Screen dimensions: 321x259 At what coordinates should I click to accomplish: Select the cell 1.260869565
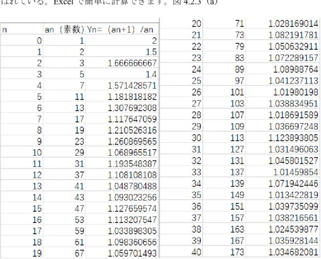point(122,141)
